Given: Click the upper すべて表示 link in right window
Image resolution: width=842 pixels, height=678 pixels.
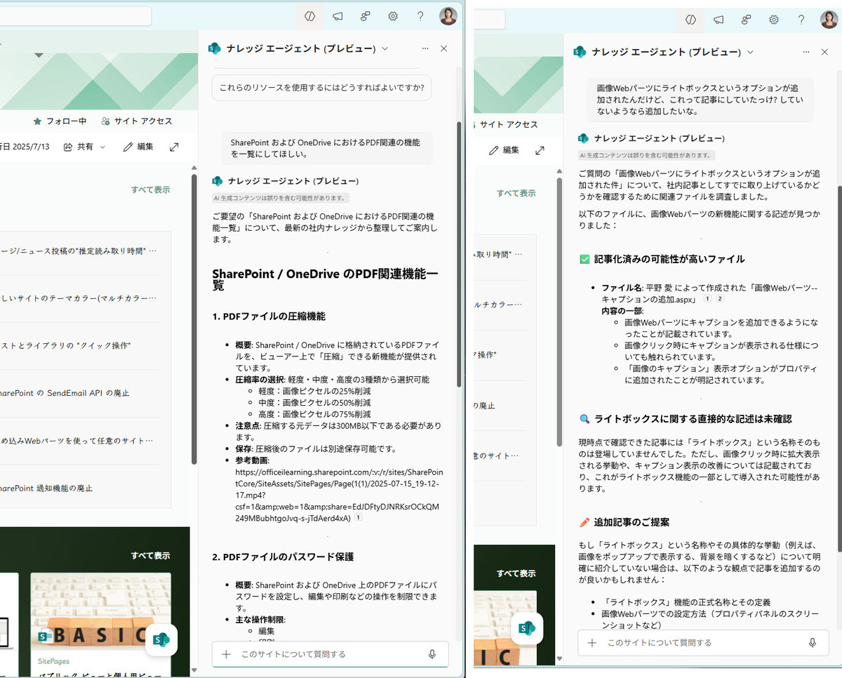Looking at the screenshot, I should coord(516,193).
